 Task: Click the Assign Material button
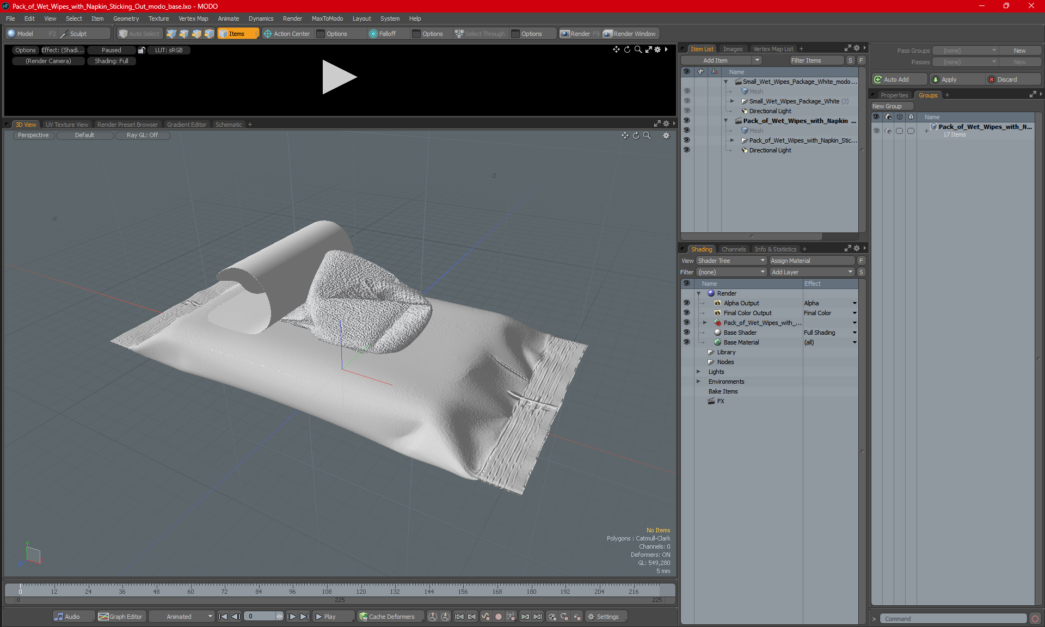point(812,261)
